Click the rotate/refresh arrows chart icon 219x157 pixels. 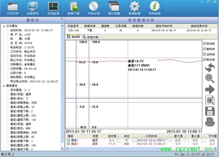[210, 67]
